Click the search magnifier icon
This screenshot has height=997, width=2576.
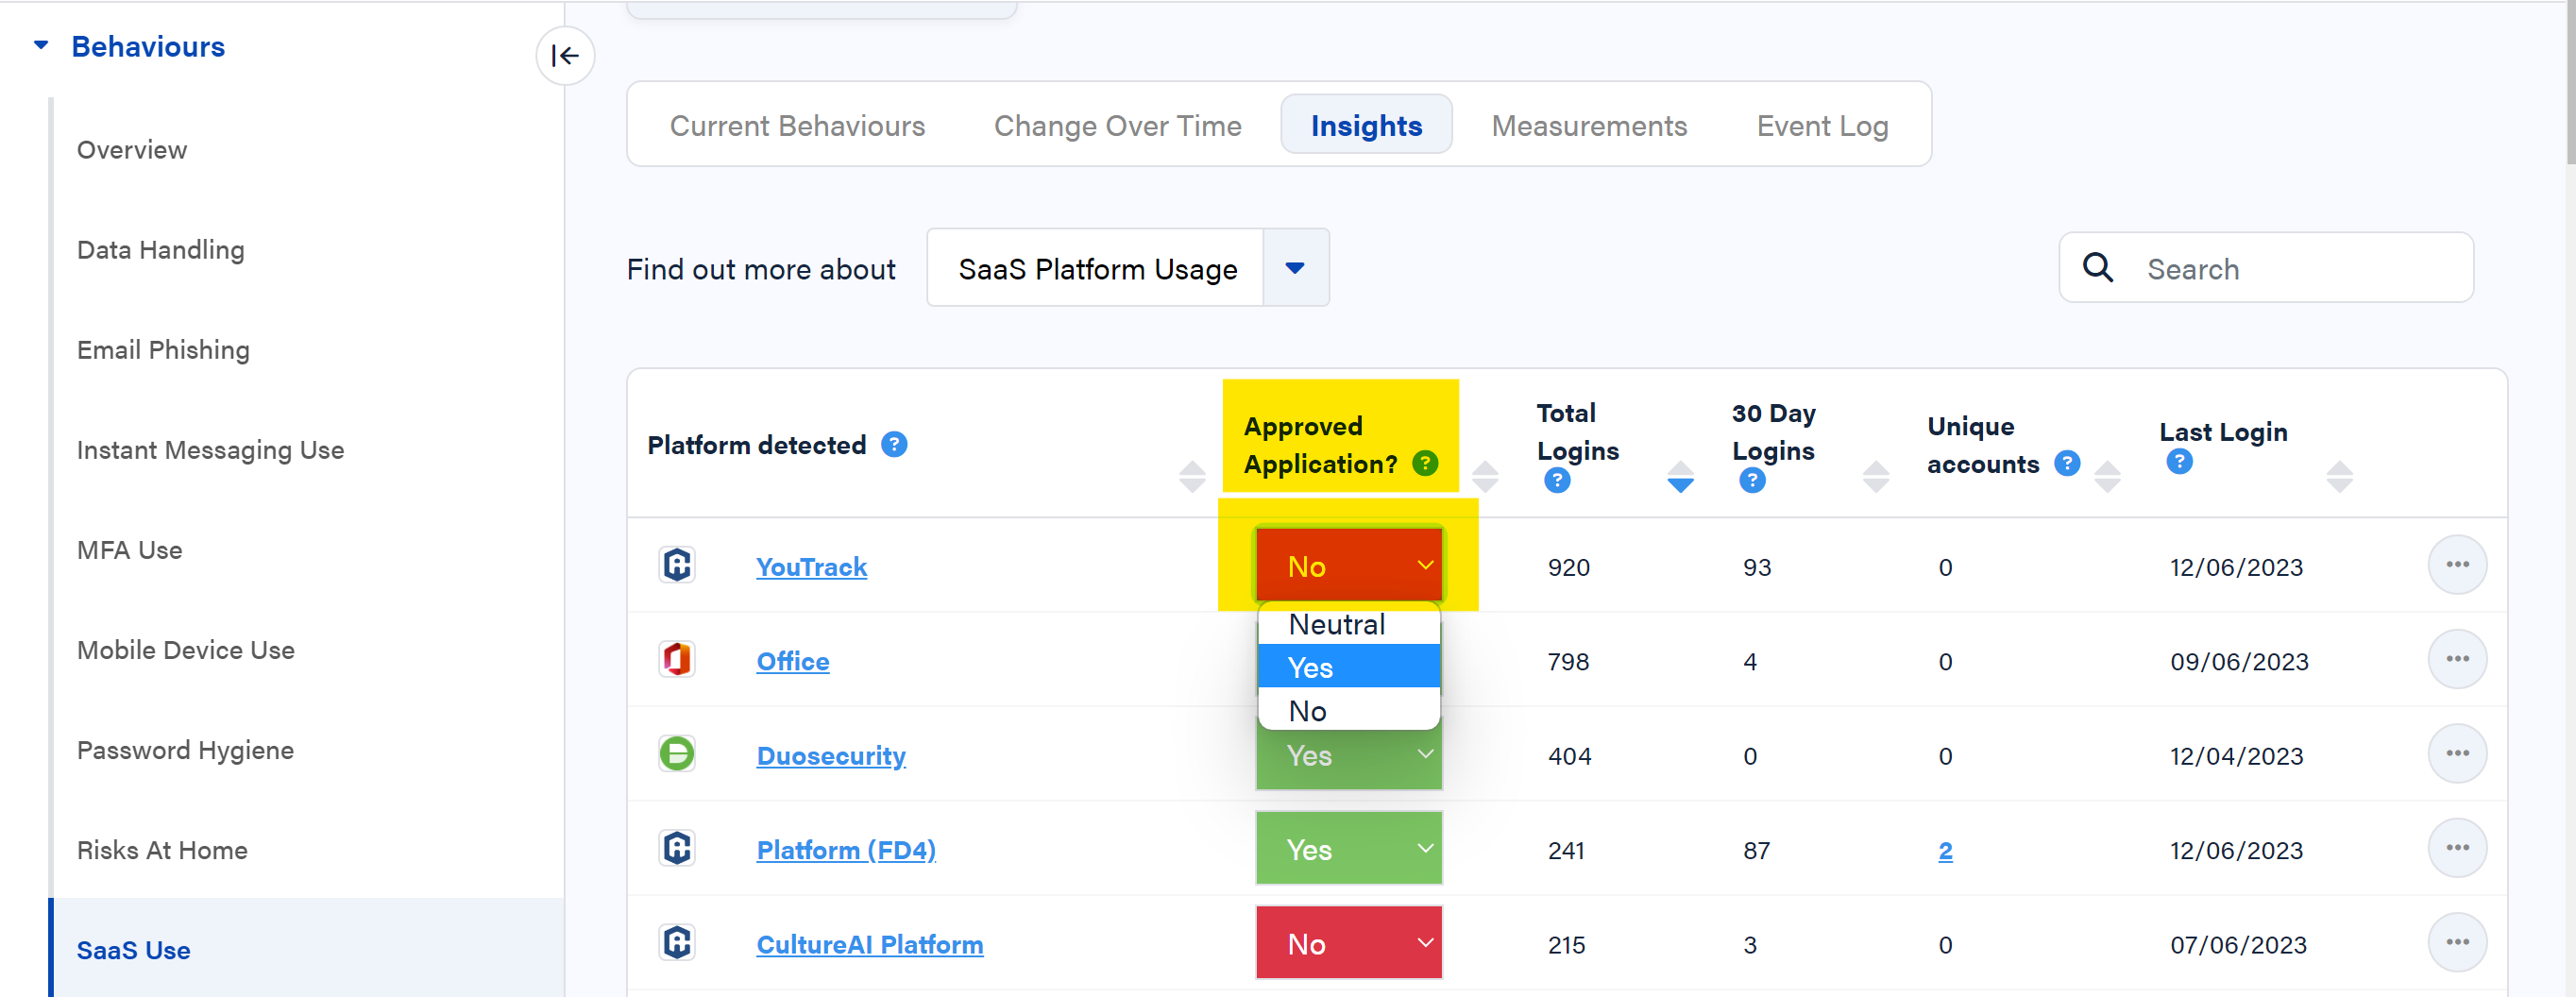[2097, 267]
